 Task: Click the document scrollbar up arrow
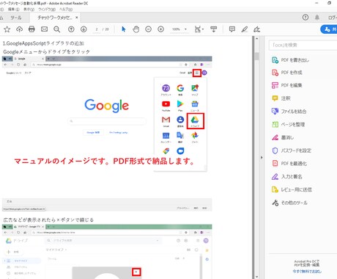(x=256, y=39)
